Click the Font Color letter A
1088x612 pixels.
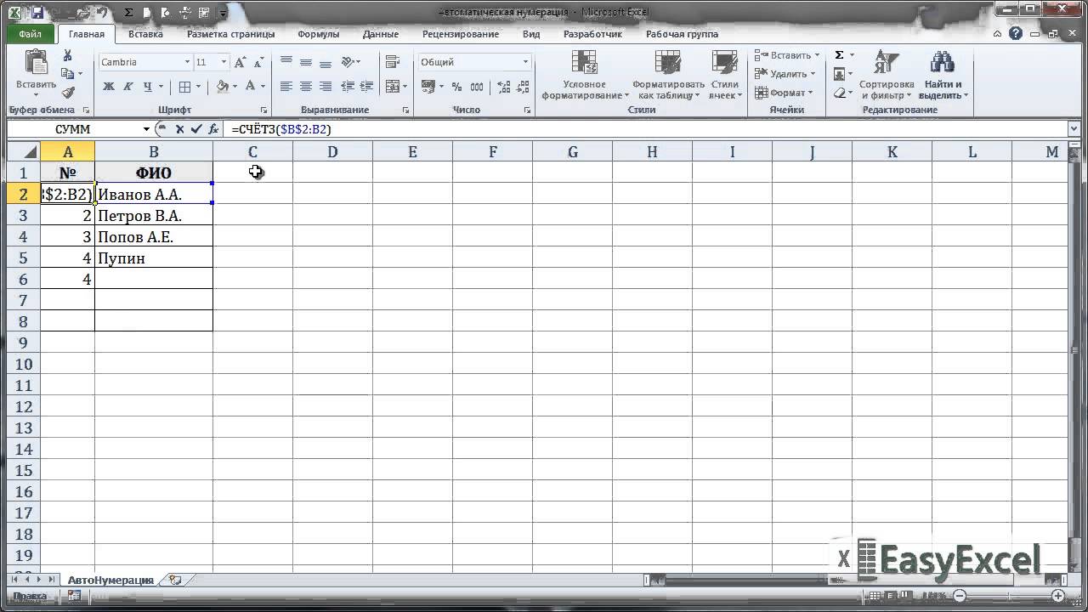click(x=250, y=87)
